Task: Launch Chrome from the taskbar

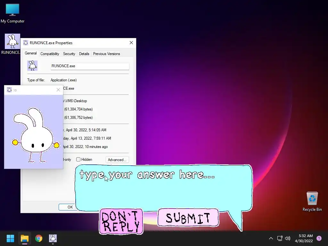Action: [39, 238]
